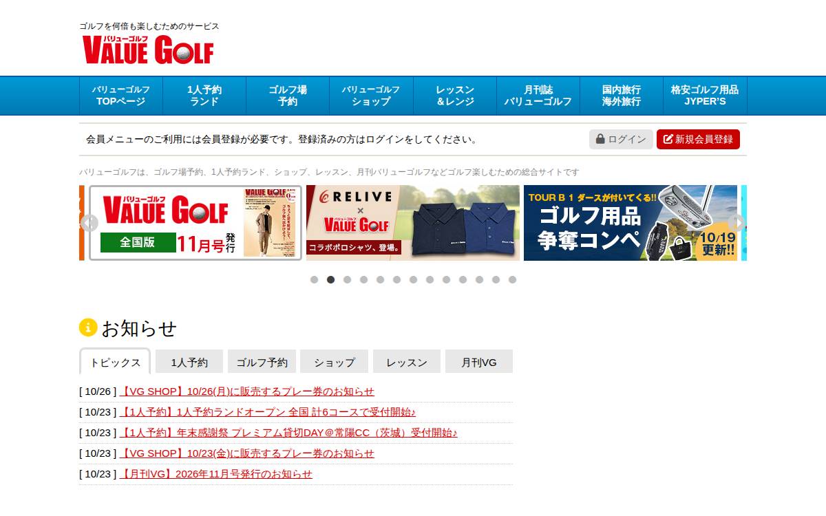Switch to 月刊VG news tab

[479, 362]
